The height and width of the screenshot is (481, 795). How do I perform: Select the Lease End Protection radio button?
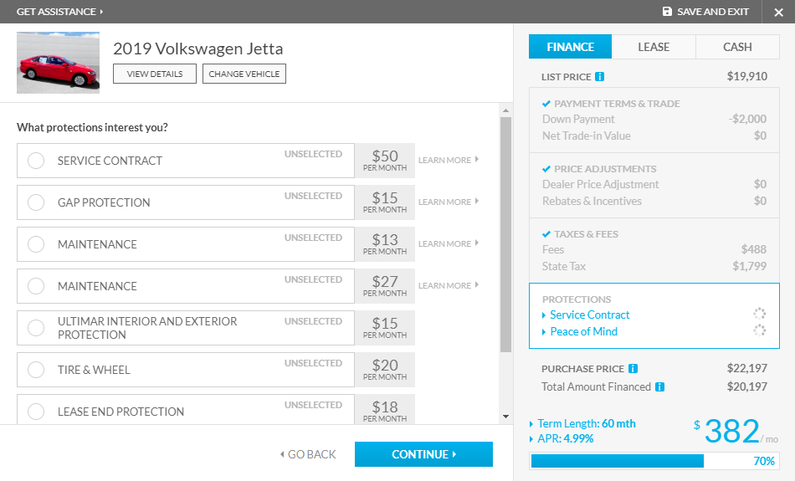36,412
